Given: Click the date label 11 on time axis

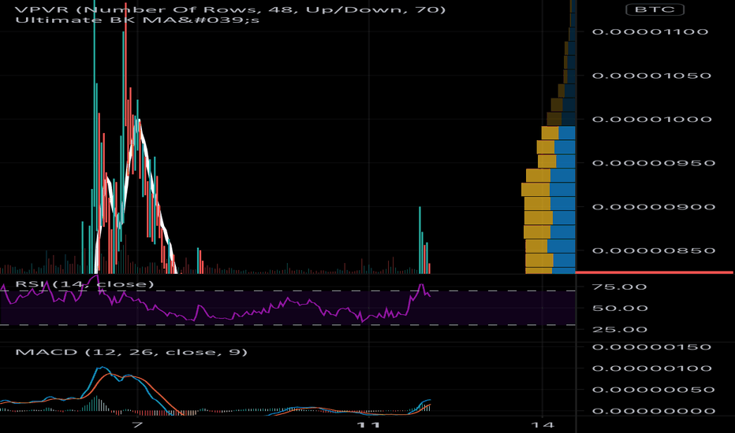Looking at the screenshot, I should tap(368, 425).
